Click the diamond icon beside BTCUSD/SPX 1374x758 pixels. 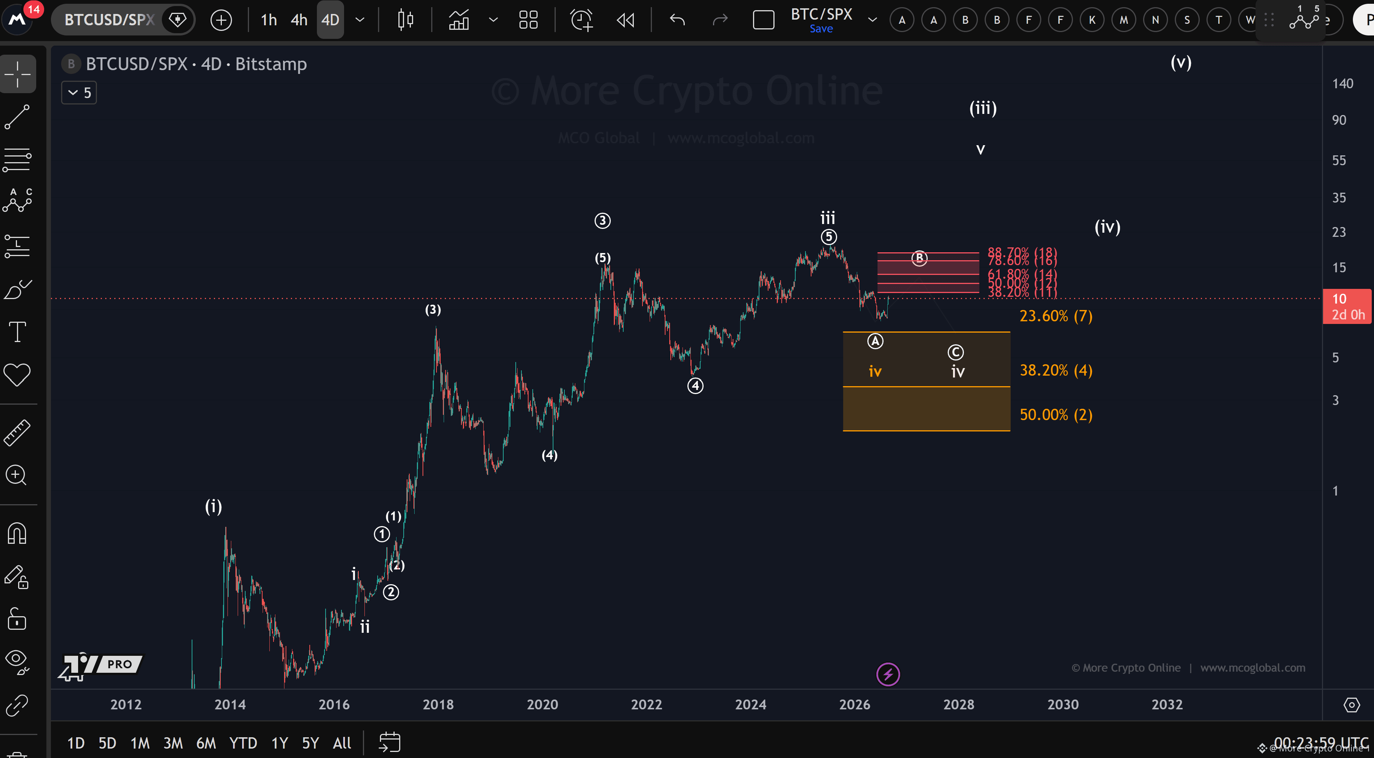point(178,20)
